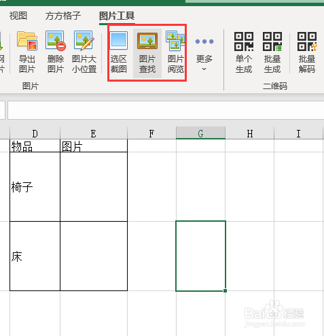Click the fill handle of selected cell G
The image size is (324, 336).
point(225,290)
